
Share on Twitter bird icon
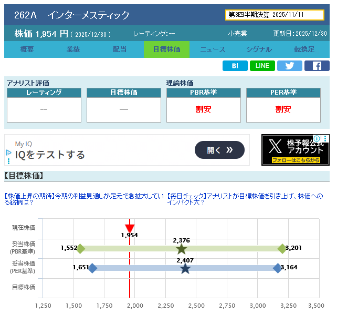point(290,66)
